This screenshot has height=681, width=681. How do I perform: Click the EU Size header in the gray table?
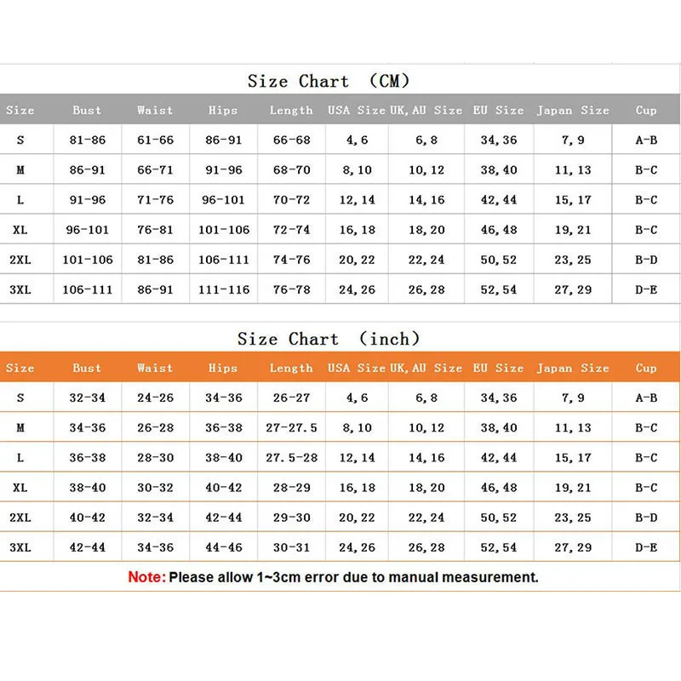click(x=499, y=110)
